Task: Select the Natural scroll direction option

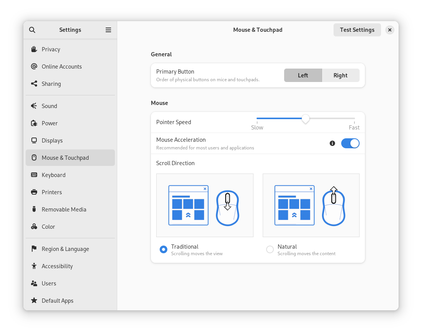Action: pos(270,249)
